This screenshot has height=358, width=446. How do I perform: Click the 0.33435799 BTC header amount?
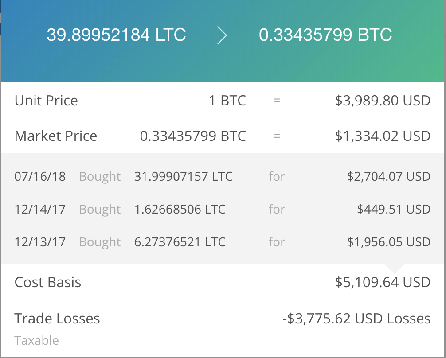(x=325, y=35)
